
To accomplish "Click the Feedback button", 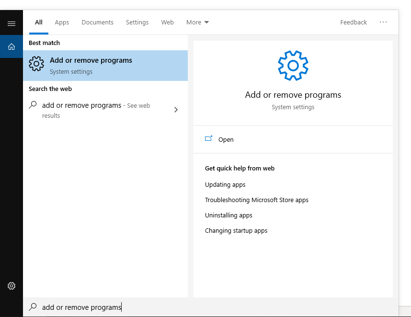I will click(x=354, y=22).
